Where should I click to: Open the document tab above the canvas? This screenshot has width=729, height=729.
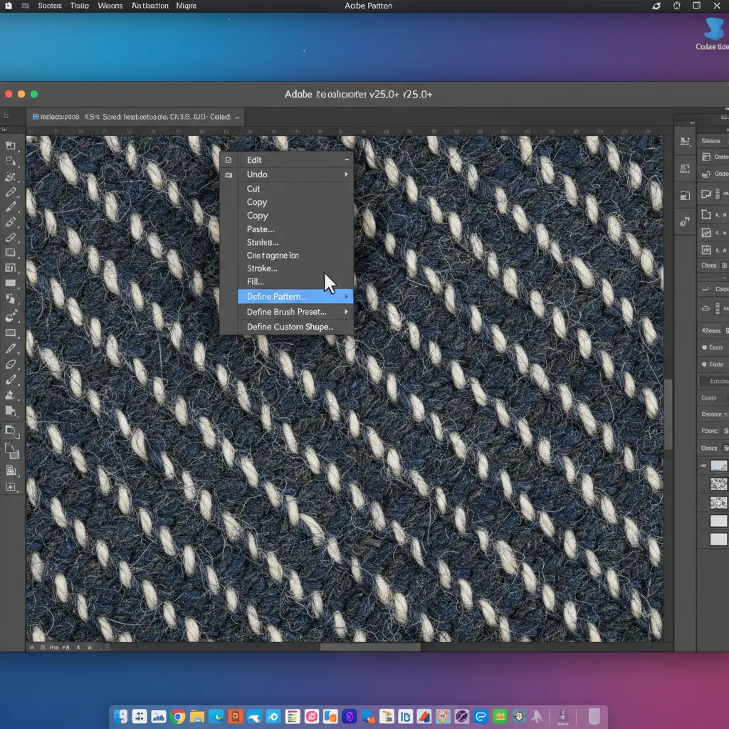click(x=135, y=116)
